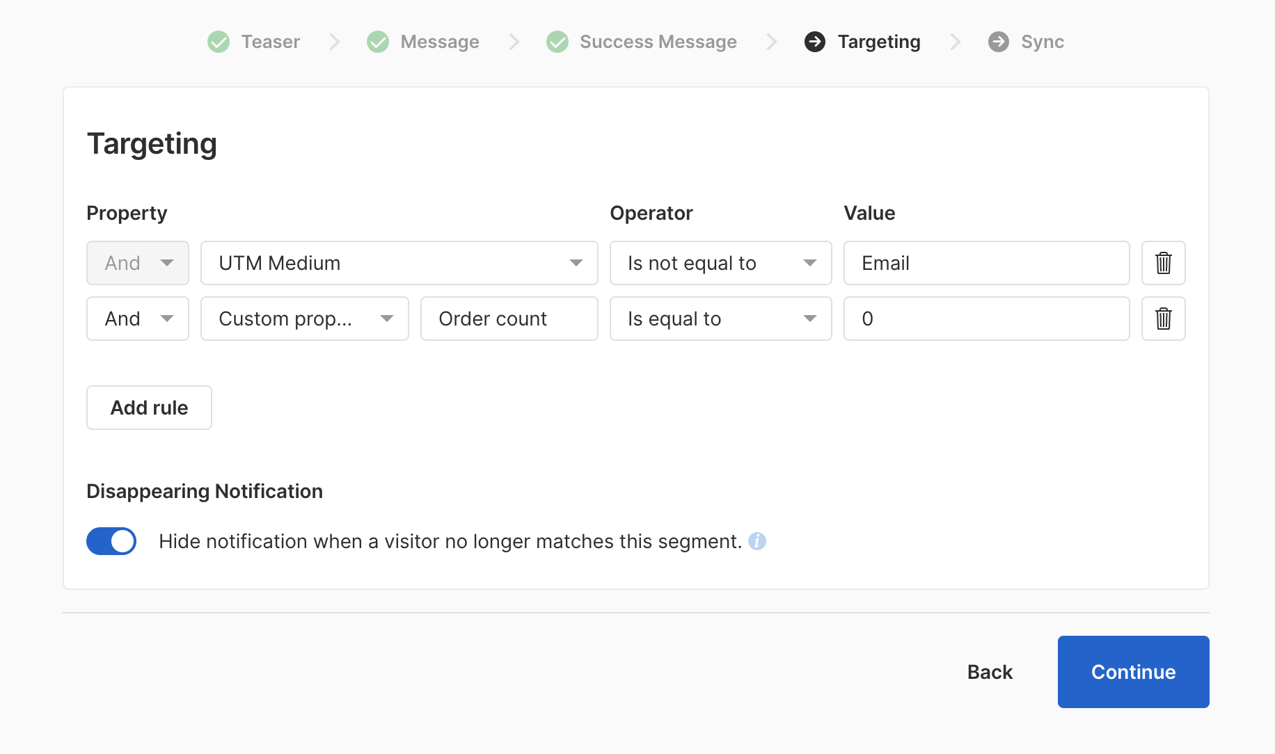1275x754 pixels.
Task: Click the Value column header
Action: click(869, 213)
